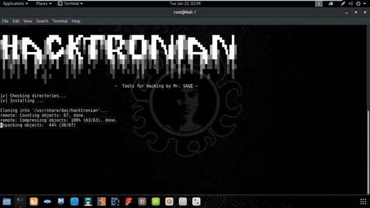Launch Burp Suite from the dock
Viewport: 370px width, 208px height.
34,202
